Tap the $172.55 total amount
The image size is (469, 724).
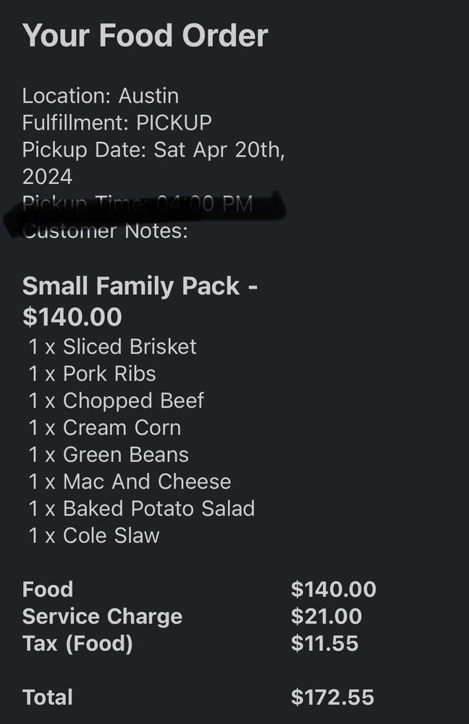tap(332, 697)
